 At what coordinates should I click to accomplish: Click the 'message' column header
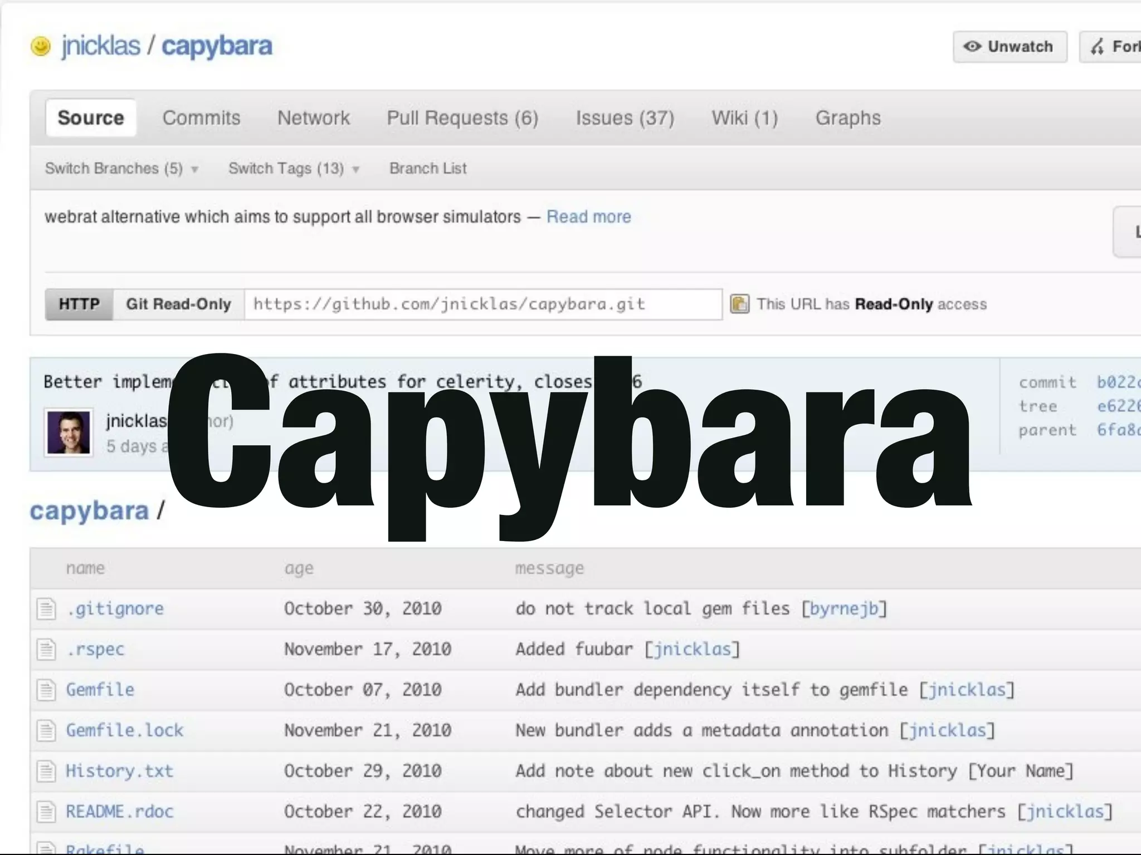click(549, 569)
